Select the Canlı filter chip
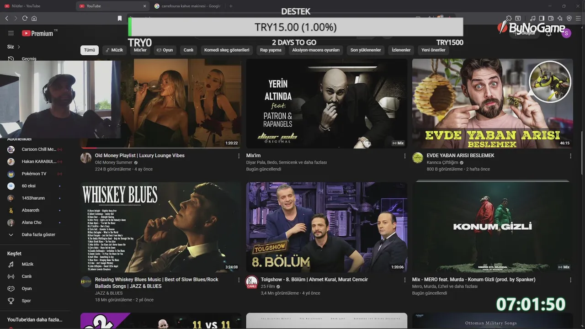This screenshot has width=585, height=329. pos(188,50)
